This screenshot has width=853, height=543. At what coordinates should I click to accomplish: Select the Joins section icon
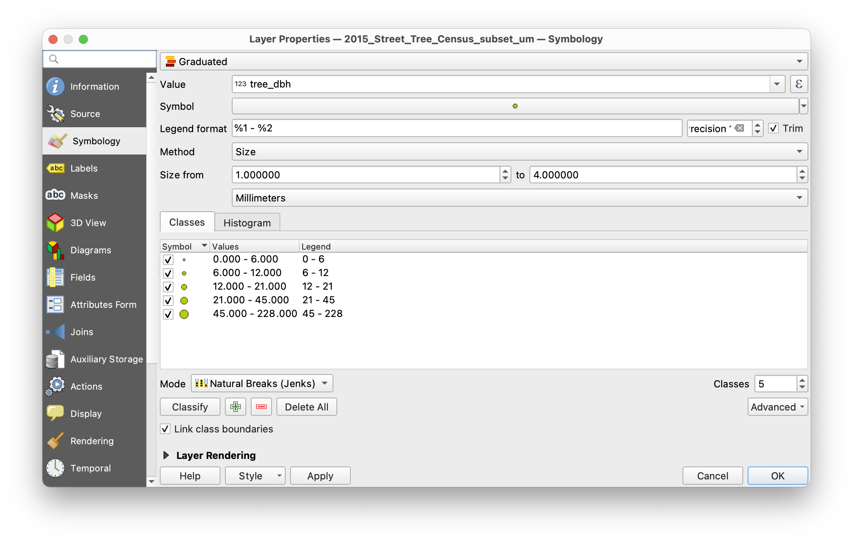coord(56,332)
